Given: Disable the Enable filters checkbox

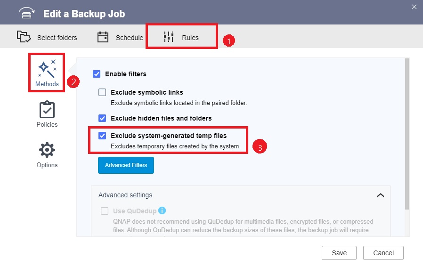Looking at the screenshot, I should click(x=97, y=74).
